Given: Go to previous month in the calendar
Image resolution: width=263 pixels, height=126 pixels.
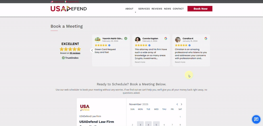Looking at the screenshot, I should [x=177, y=104].
